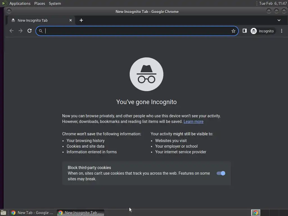Select the New Incognito Tab tab
This screenshot has width=288, height=216.
41,20
